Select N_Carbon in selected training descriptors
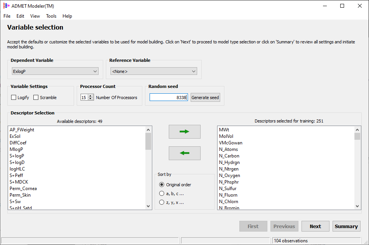The image size is (369, 245). click(229, 156)
